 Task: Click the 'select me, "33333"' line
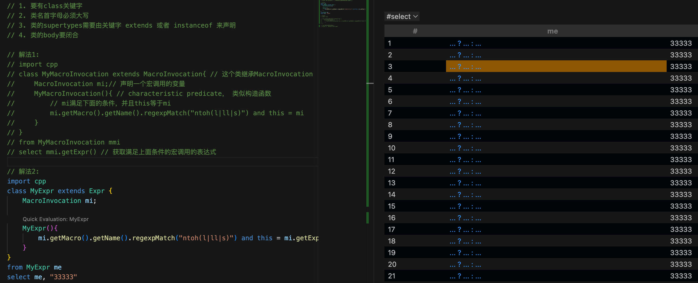point(42,277)
